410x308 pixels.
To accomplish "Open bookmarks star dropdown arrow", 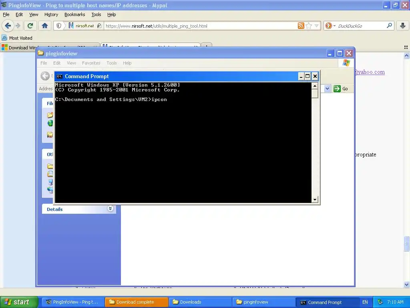I will (x=316, y=26).
